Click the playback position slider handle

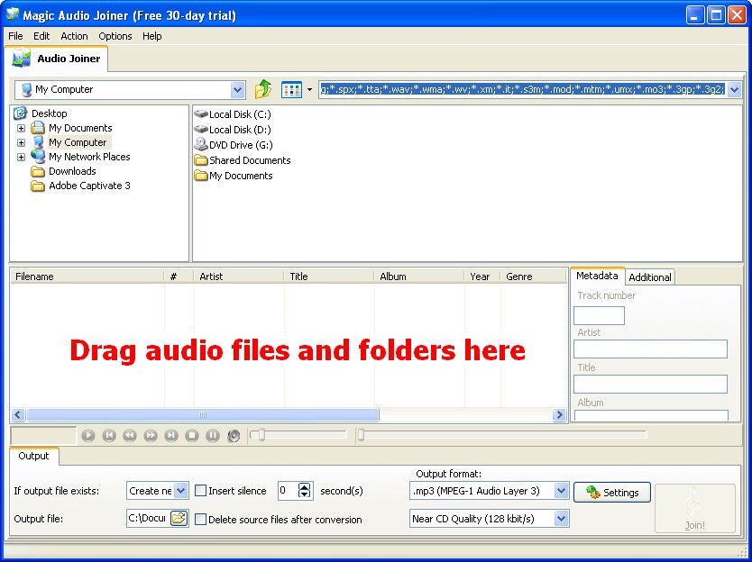(362, 434)
